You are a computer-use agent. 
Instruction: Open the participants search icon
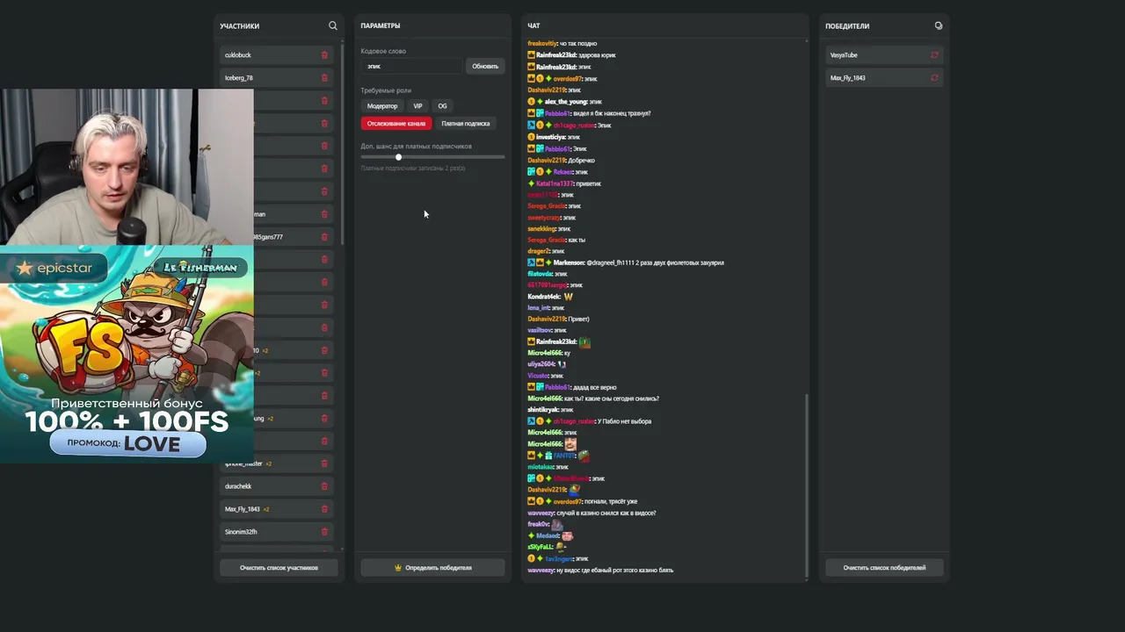pyautogui.click(x=332, y=25)
